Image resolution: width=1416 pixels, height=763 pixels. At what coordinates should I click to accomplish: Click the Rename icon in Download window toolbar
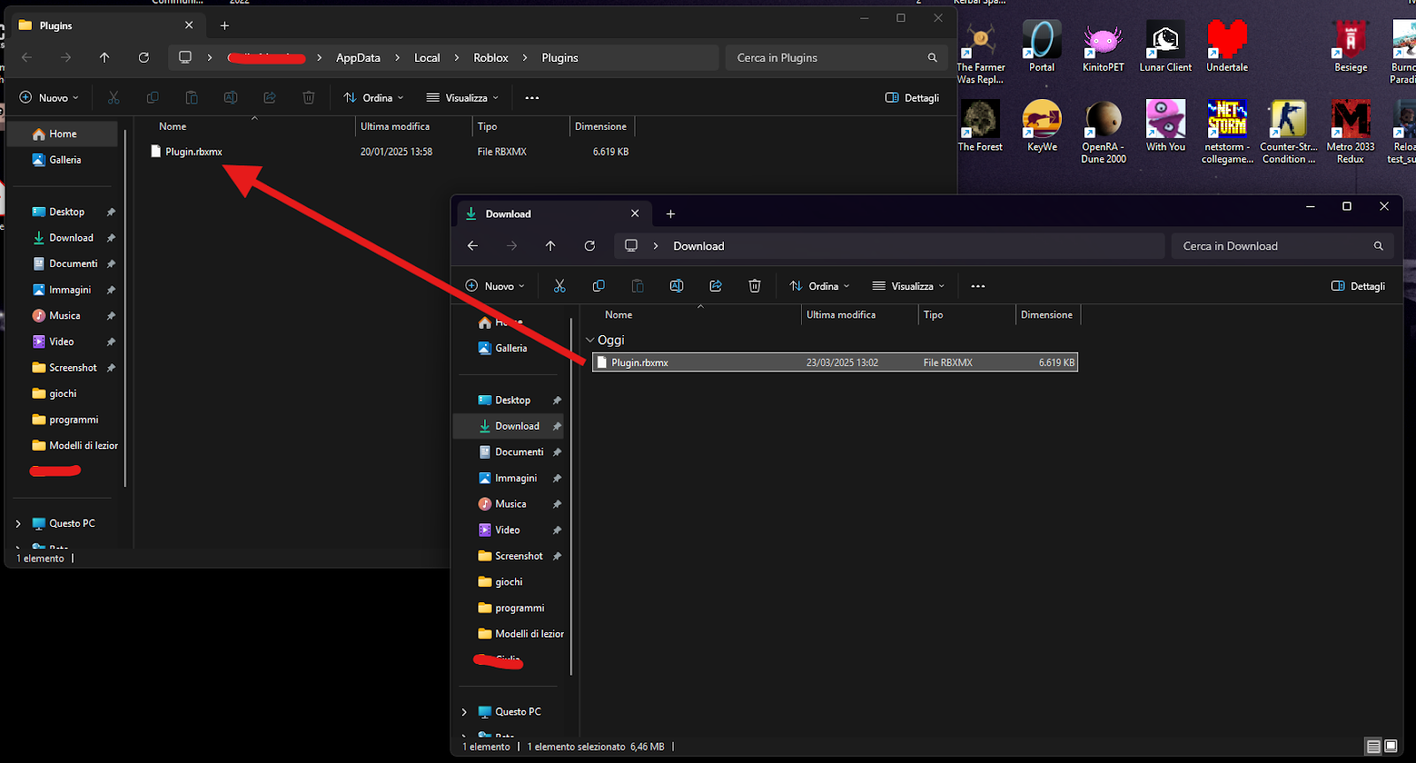click(x=676, y=286)
